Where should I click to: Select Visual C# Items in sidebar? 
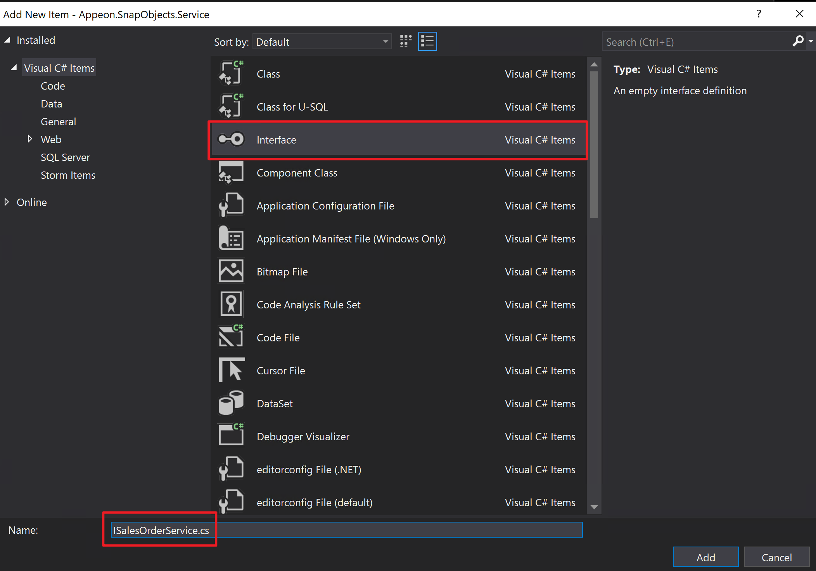point(59,67)
